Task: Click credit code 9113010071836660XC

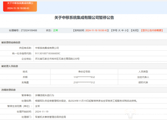Action: (x=48, y=53)
